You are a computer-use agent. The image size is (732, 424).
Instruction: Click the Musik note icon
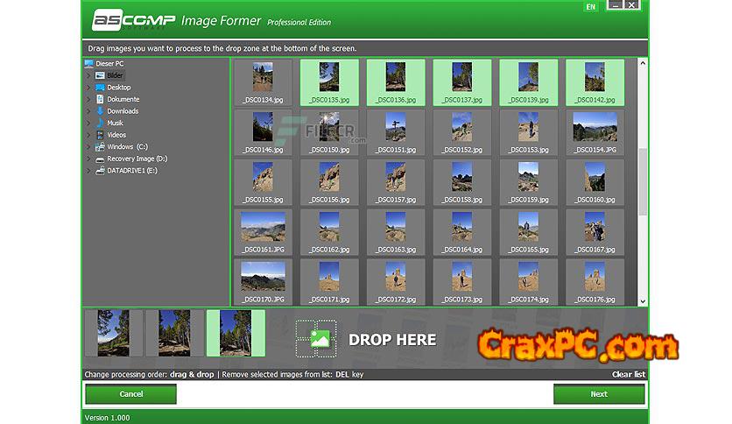click(100, 123)
